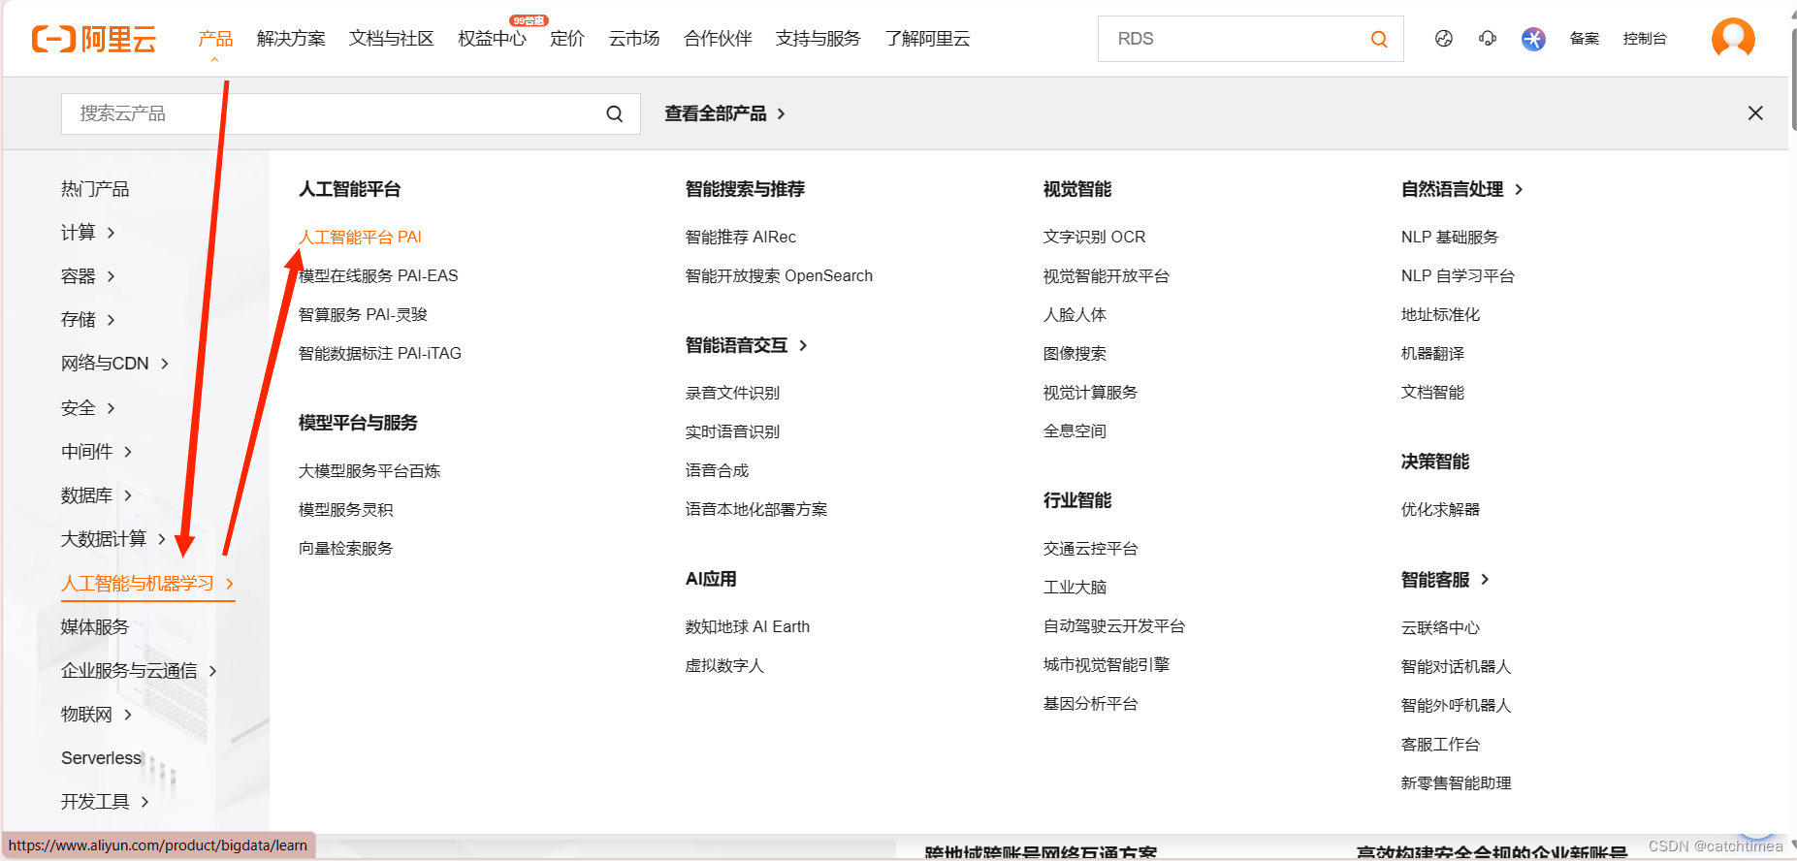
Task: Open the 智能客服 heading
Action: pos(1444,580)
